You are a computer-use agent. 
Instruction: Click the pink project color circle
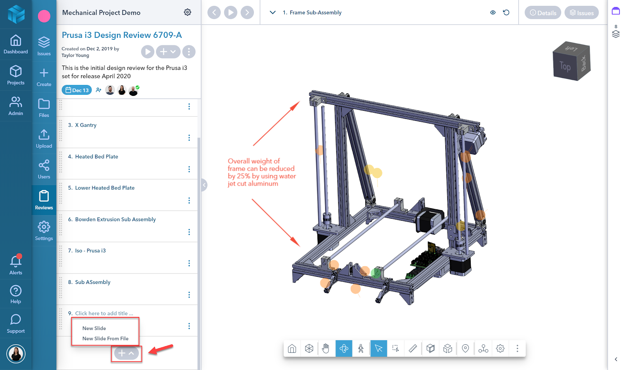tap(44, 16)
